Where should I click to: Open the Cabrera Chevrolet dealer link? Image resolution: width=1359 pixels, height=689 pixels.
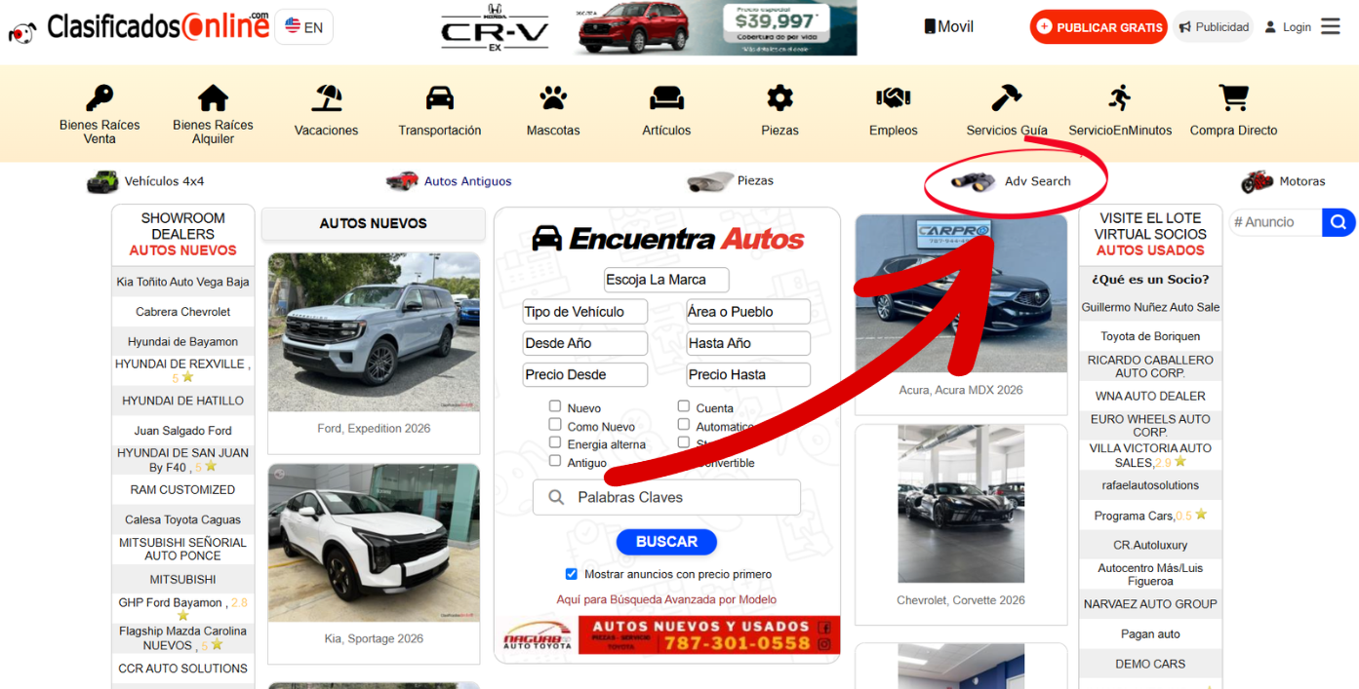183,312
